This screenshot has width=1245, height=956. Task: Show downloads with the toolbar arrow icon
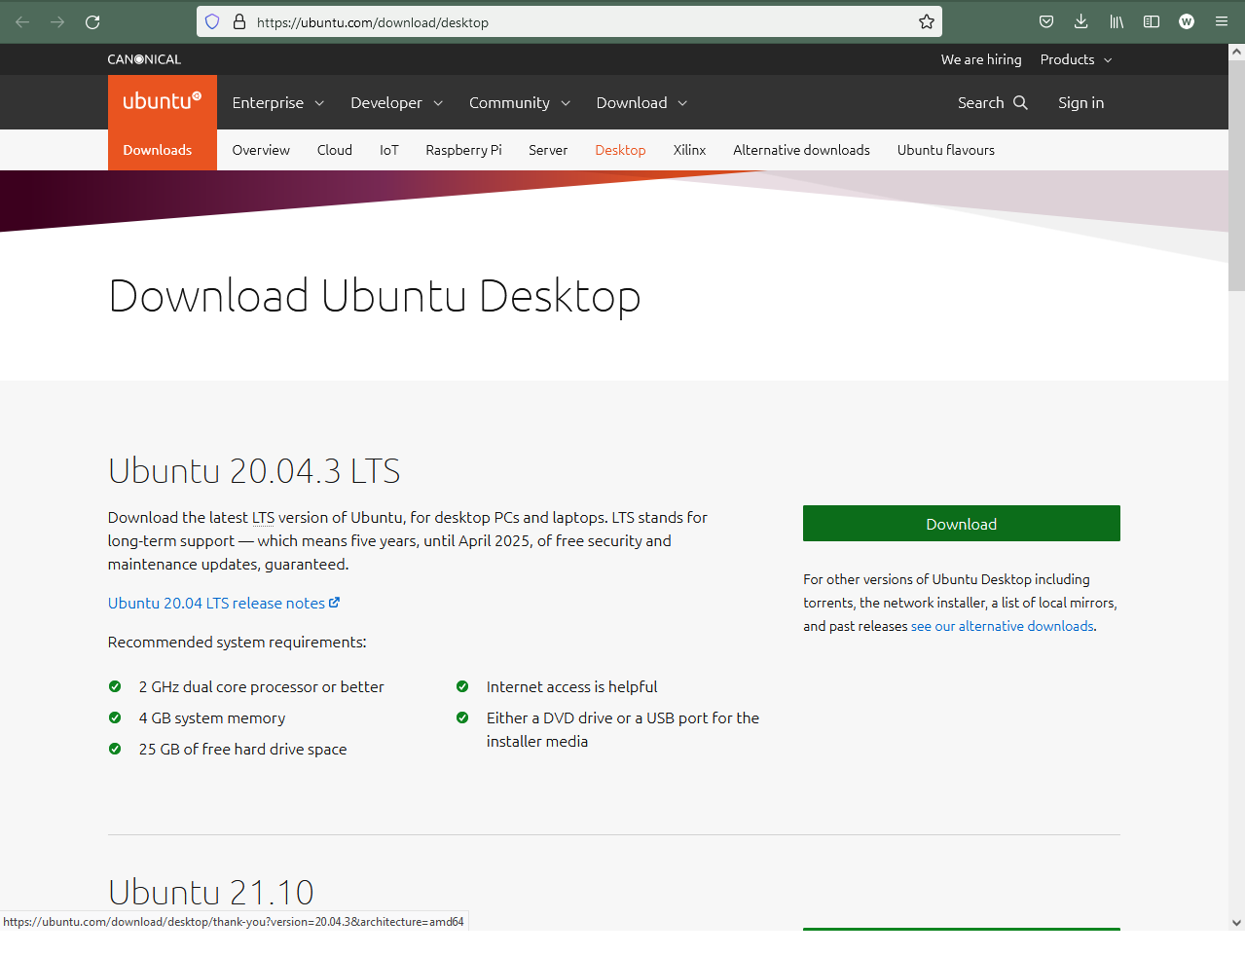(x=1081, y=21)
